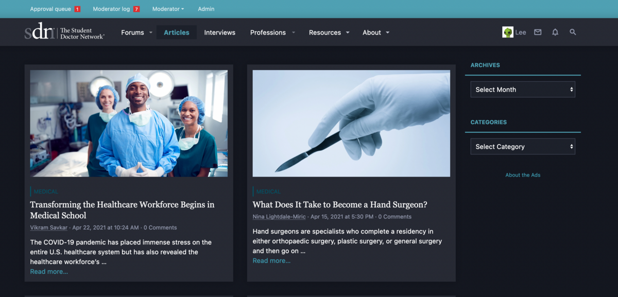The height and width of the screenshot is (297, 618).
Task: Click Lee's user avatar icon
Action: [508, 32]
